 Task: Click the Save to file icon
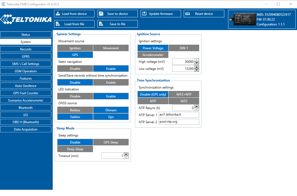101,24
